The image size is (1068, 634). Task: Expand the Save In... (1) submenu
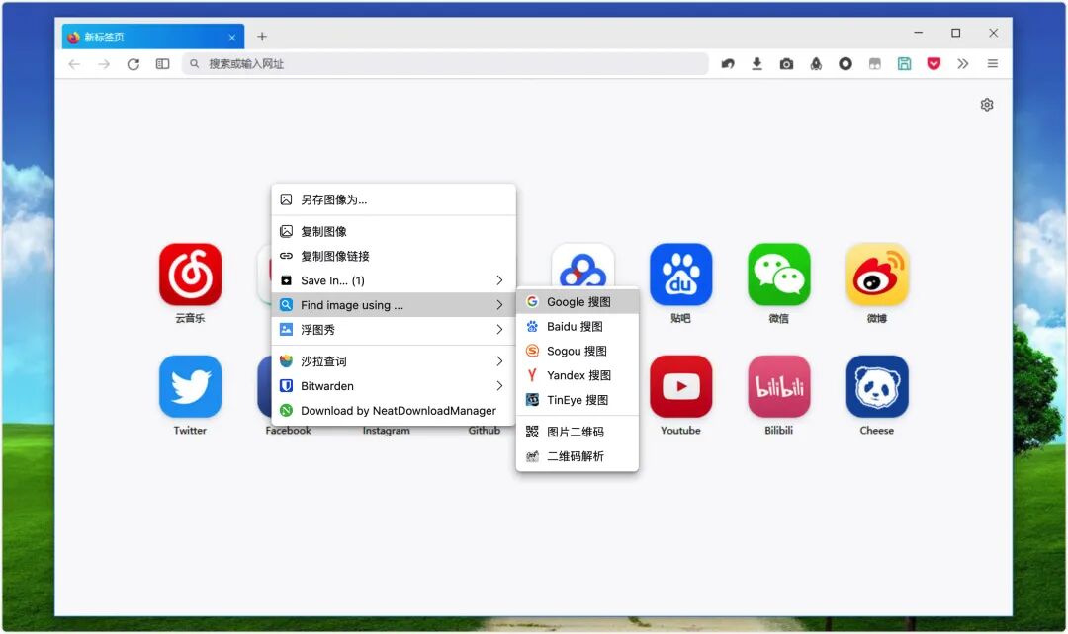coord(394,280)
